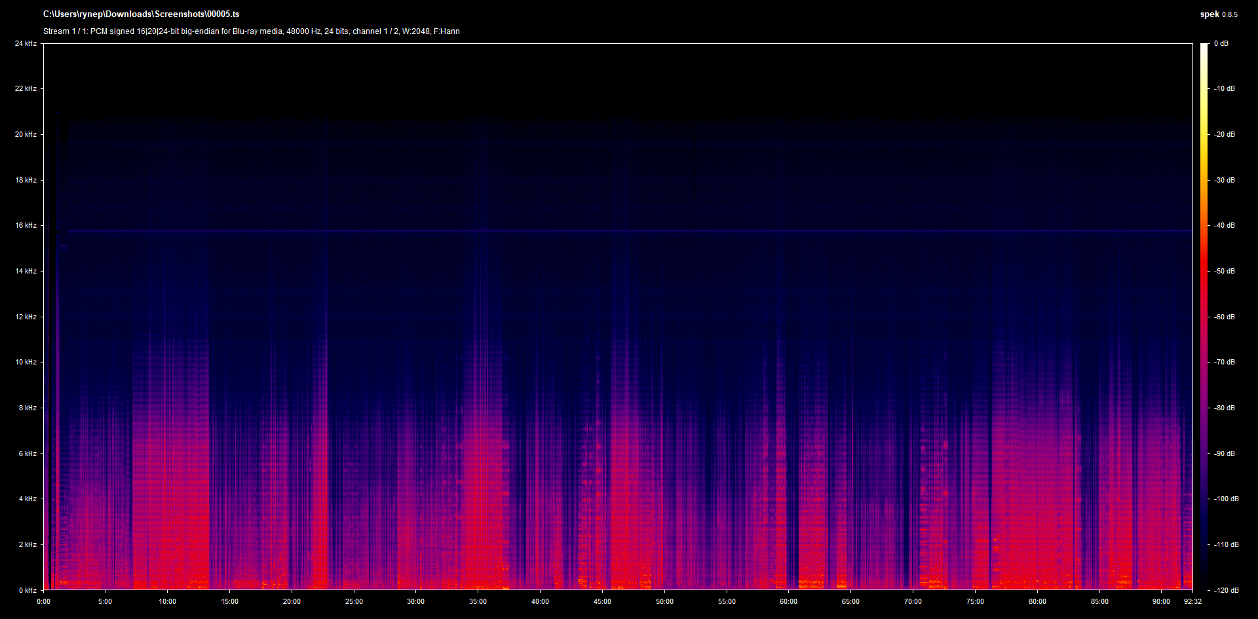Image resolution: width=1258 pixels, height=619 pixels.
Task: Click the 0:00 start time marker
Action: 43,602
